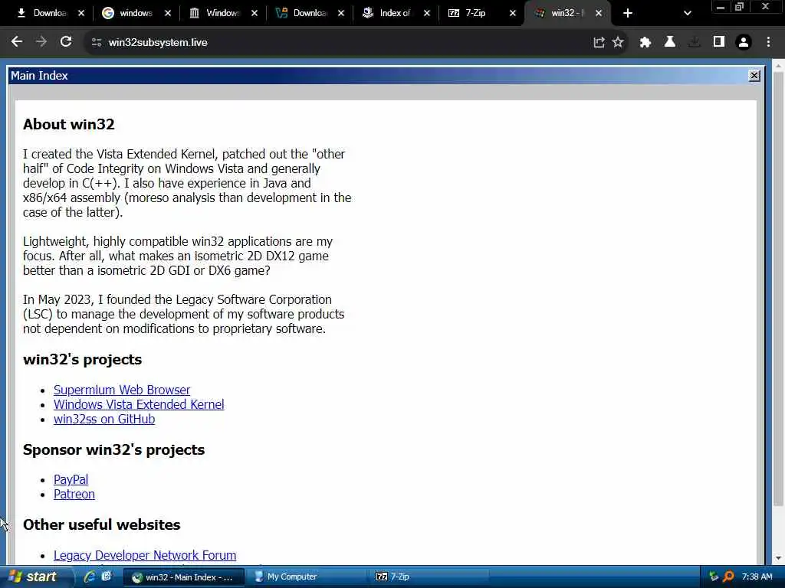
Task: Open the Chrome Labs flask icon
Action: (x=669, y=43)
